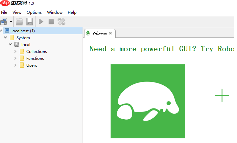Viewport: 237px width, 143px height.
Task: Click the rotate orientation toolbar icon
Action: [61, 22]
